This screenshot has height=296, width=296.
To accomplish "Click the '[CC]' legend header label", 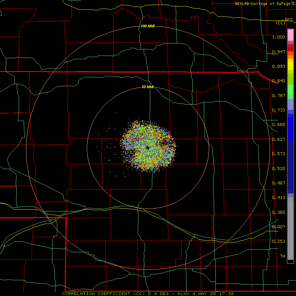I will point(281,23).
